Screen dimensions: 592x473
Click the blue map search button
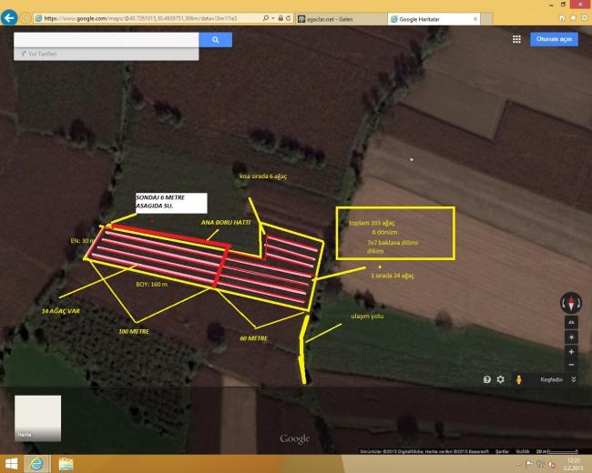[216, 40]
